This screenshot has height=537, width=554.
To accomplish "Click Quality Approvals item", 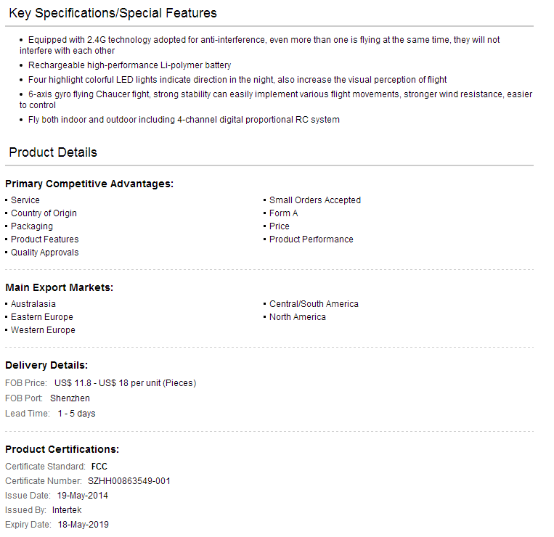I will point(45,252).
